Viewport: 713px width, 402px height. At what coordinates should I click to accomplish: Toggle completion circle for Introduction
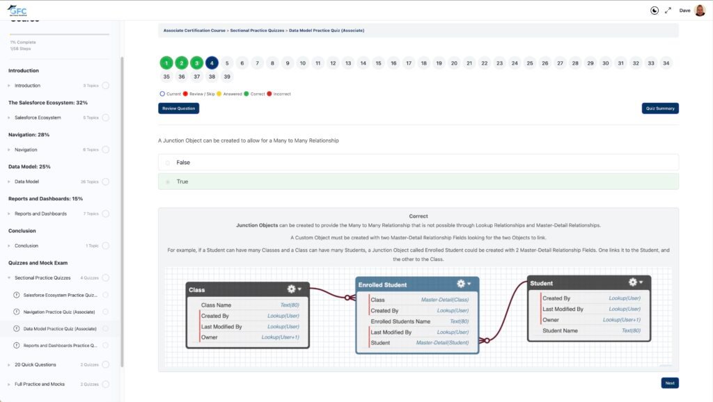tap(106, 86)
